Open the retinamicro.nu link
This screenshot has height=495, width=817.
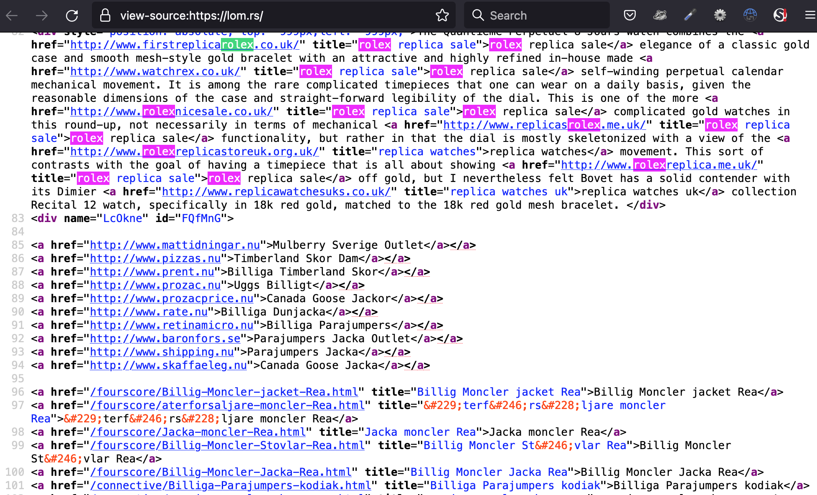click(172, 325)
